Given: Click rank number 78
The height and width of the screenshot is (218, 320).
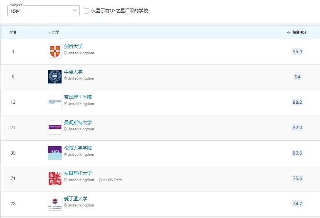Looking at the screenshot, I should [x=13, y=203].
